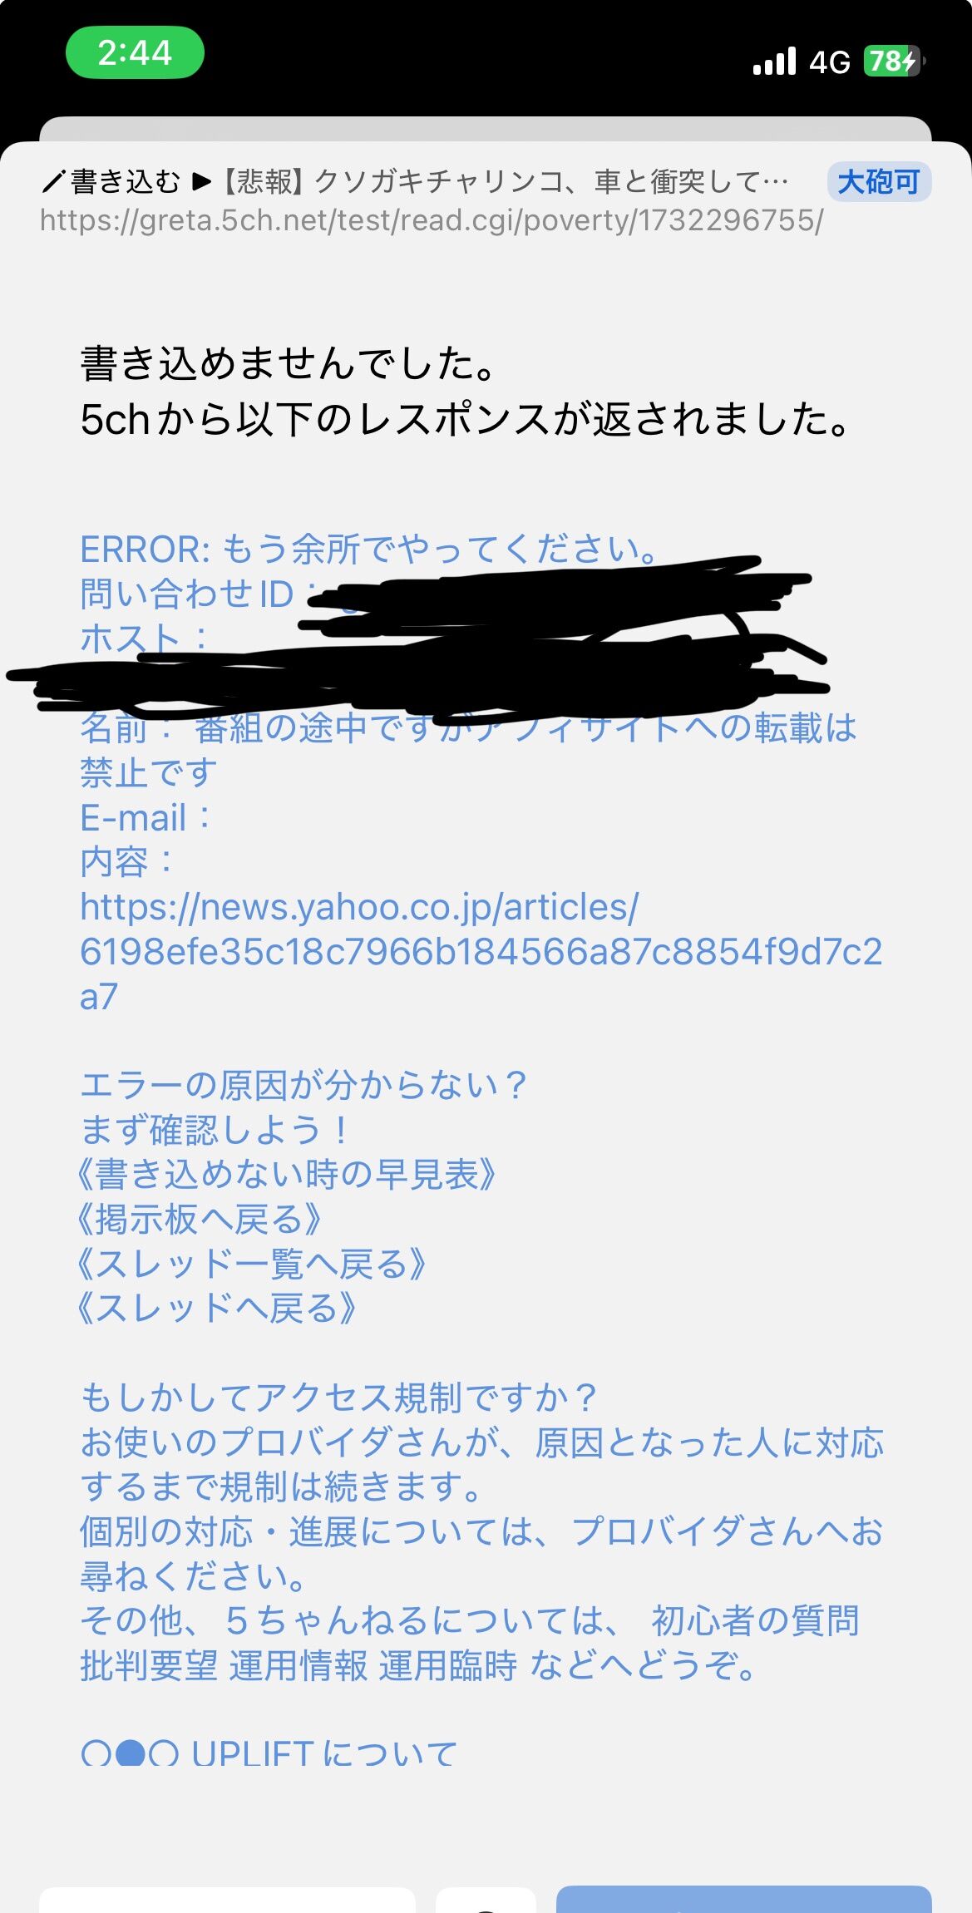Image resolution: width=972 pixels, height=1913 pixels.
Task: Open 《書き込めない時の早見表》 link
Action: [x=287, y=1174]
